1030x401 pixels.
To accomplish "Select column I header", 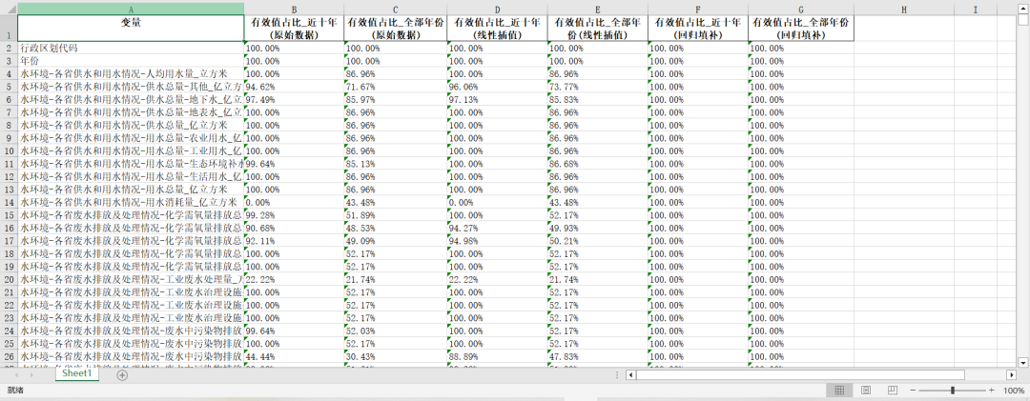I will click(975, 9).
